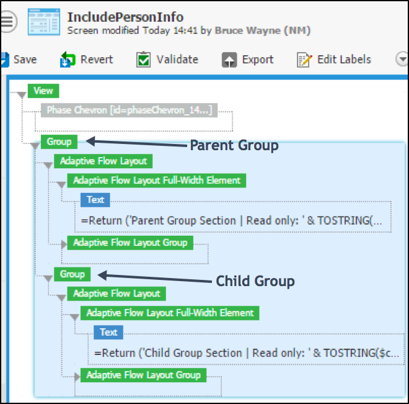
Task: Open the toolbar overflow dropdown arrow
Action: click(x=400, y=60)
